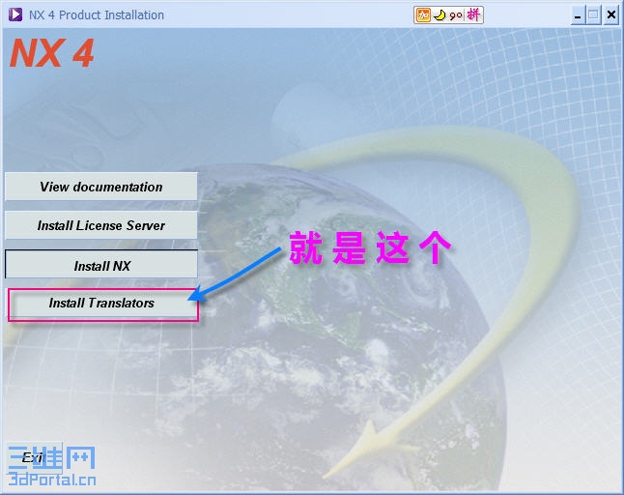Close the NX 4 Product Installation window
Screen dimensions: 624x495
click(x=610, y=15)
